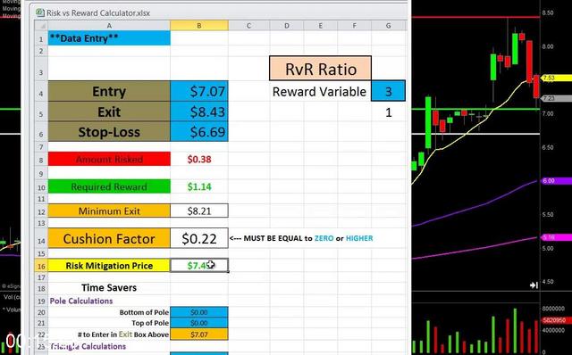This screenshot has height=355, width=572.
Task: Click the Required Reward label cell
Action: (109, 186)
